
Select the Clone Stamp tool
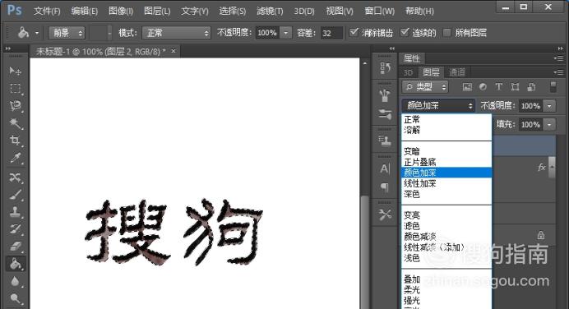point(15,212)
